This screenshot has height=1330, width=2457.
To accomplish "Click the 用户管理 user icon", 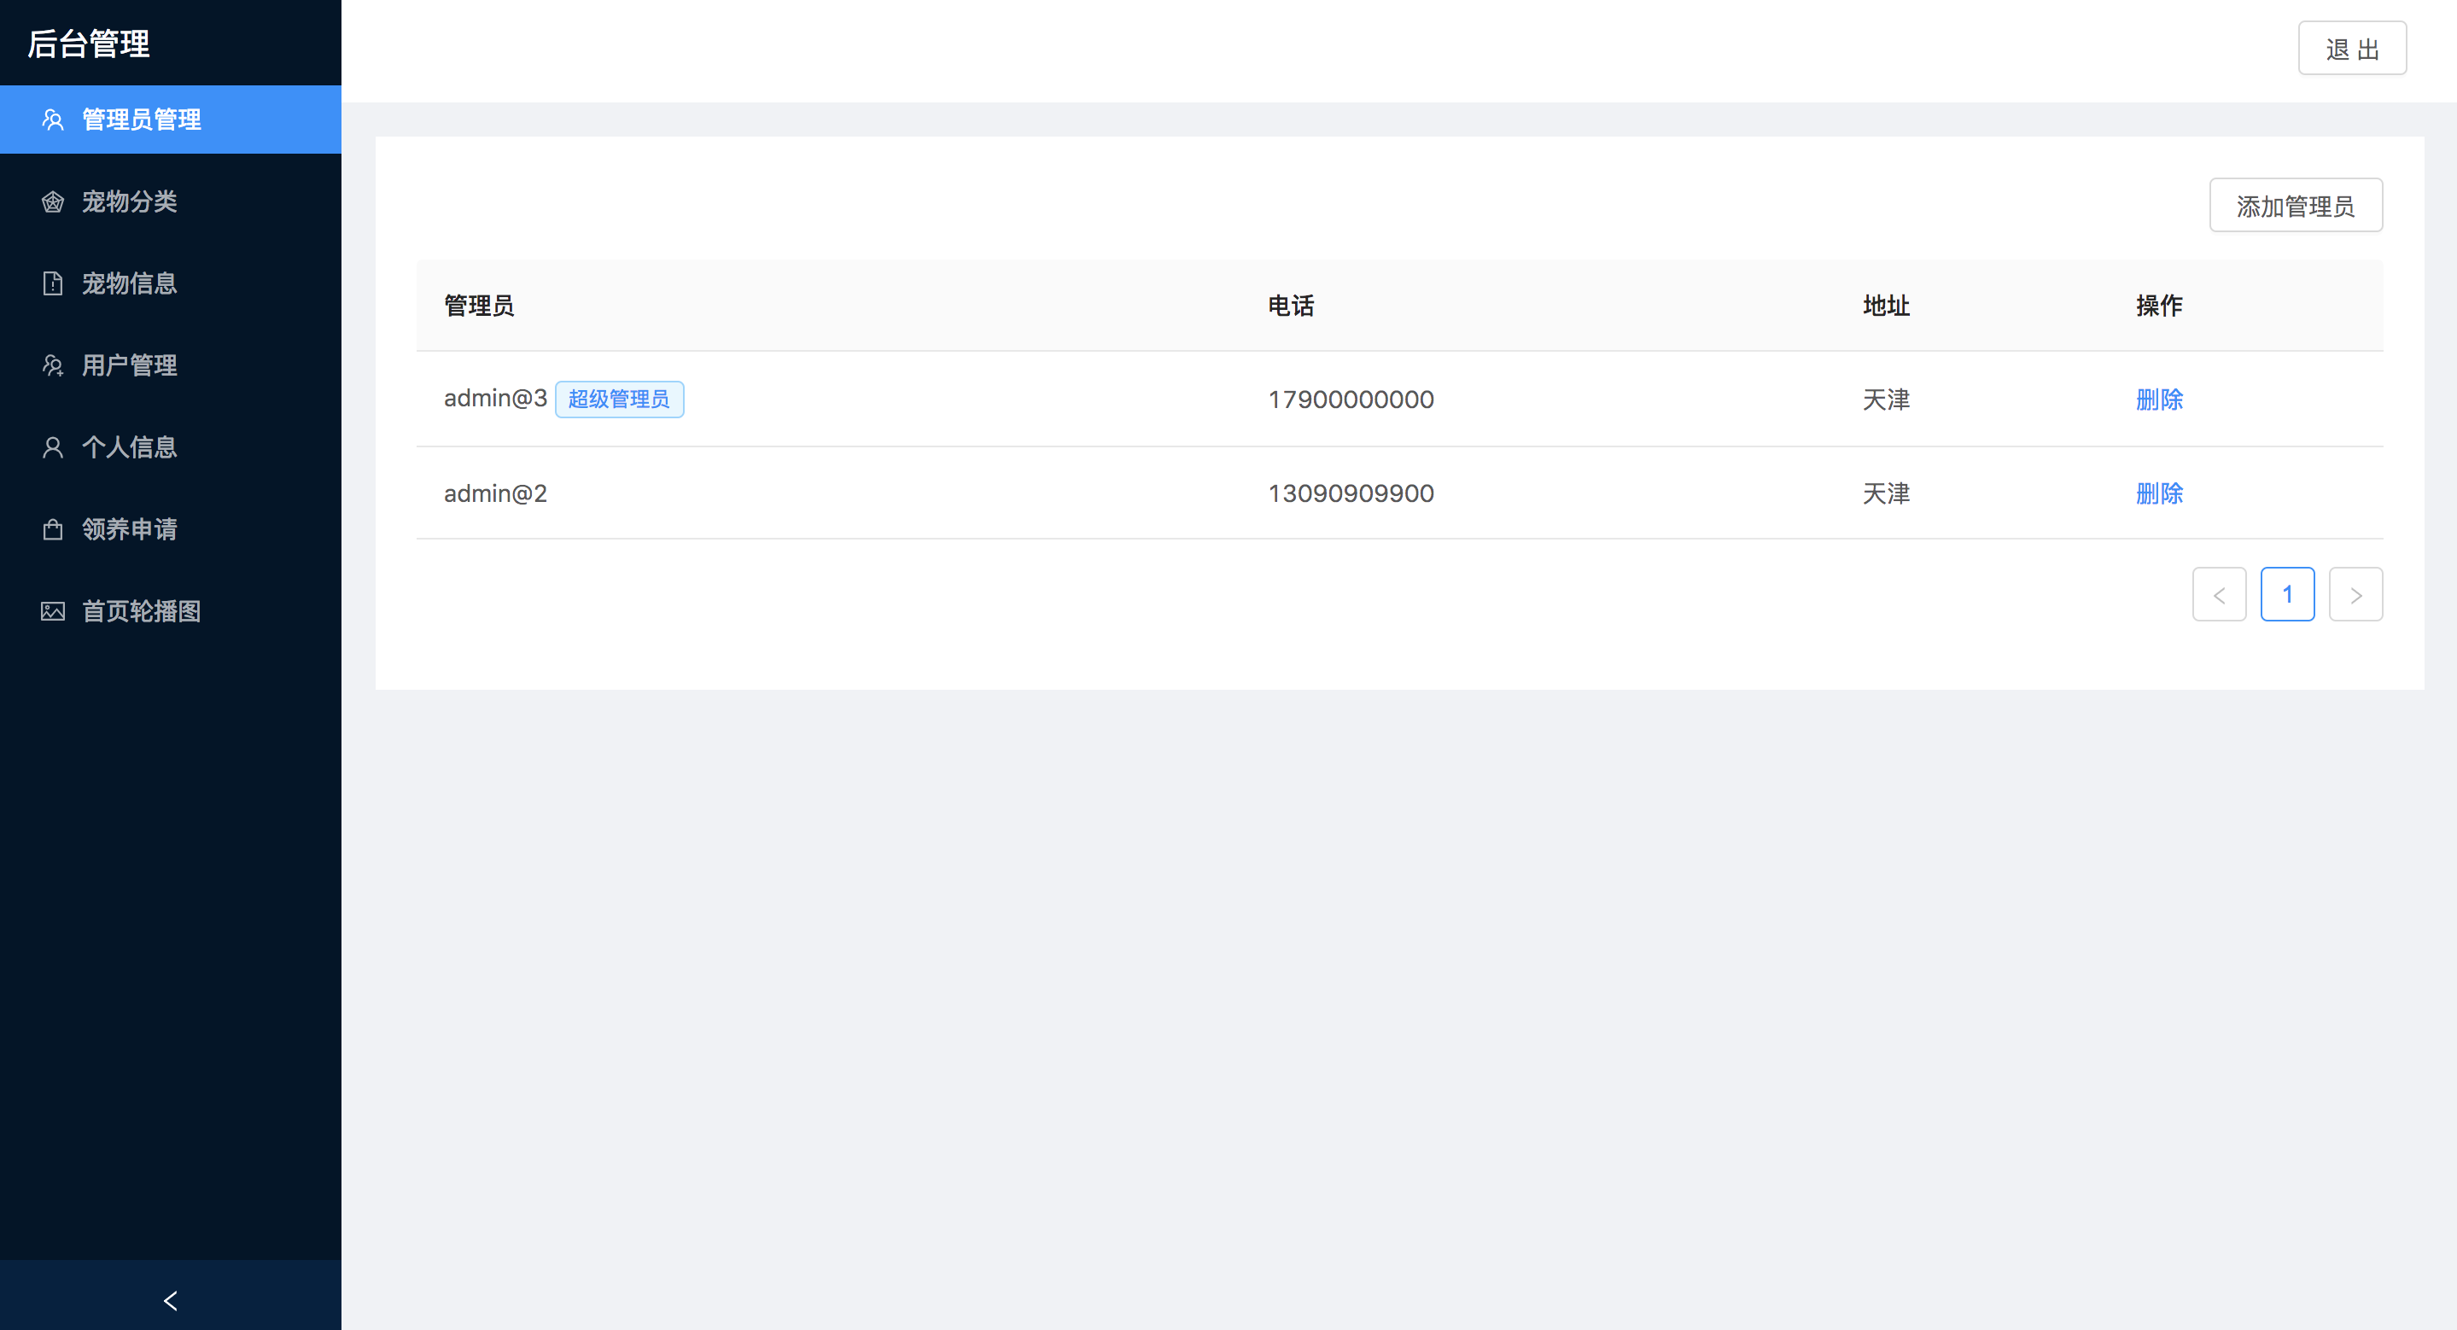I will coord(52,365).
